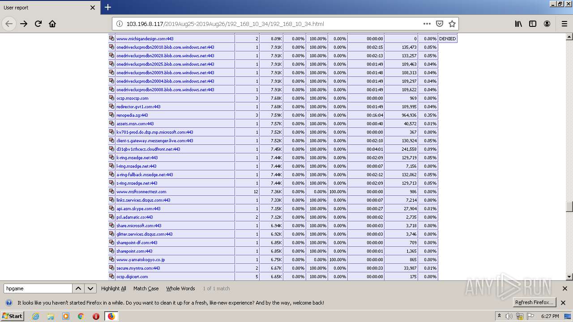Open the client-s.gateway.messenger.live.com:443 link
Screen dimensions: 573x322
[154, 141]
